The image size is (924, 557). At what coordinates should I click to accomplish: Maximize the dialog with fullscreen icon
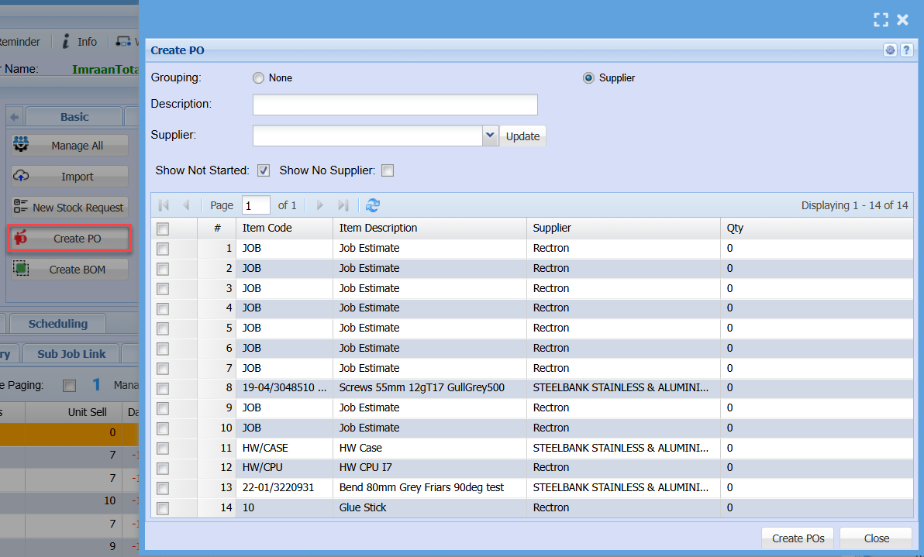tap(881, 20)
